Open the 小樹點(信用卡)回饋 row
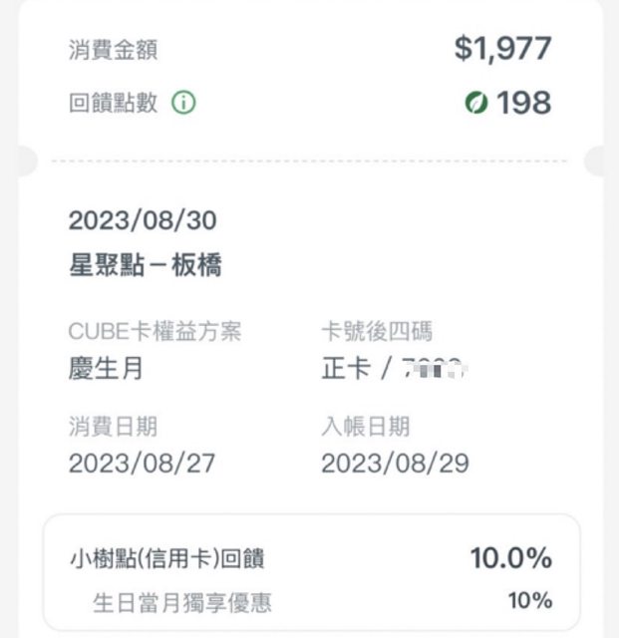This screenshot has width=619, height=638. 166,559
